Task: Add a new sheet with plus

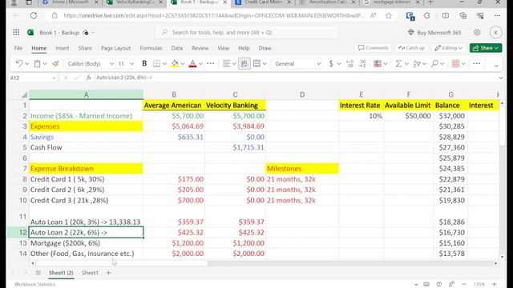Action: pyautogui.click(x=109, y=273)
